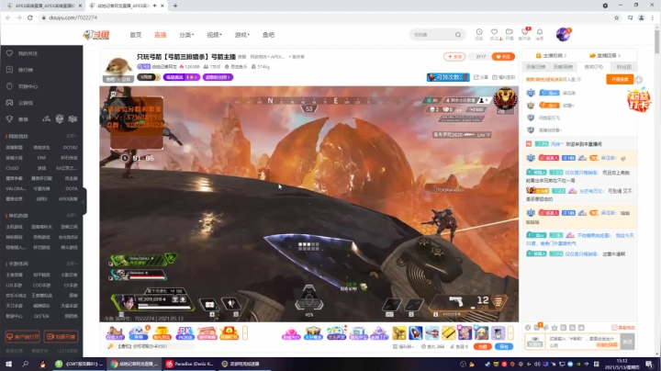Expand the 视频 video dropdown
The width and height of the screenshot is (661, 371).
tap(214, 35)
